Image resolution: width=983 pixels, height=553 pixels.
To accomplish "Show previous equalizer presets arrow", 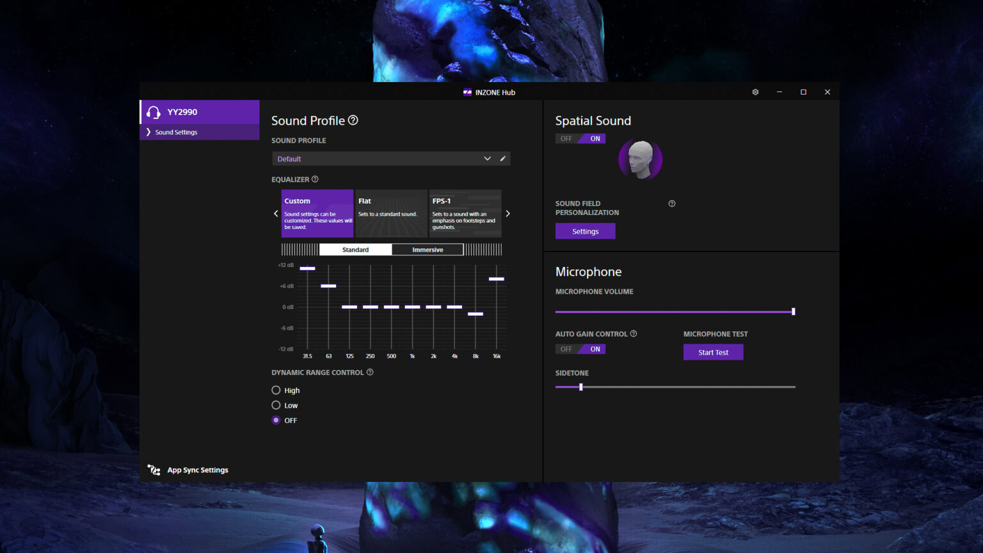I will pyautogui.click(x=276, y=214).
